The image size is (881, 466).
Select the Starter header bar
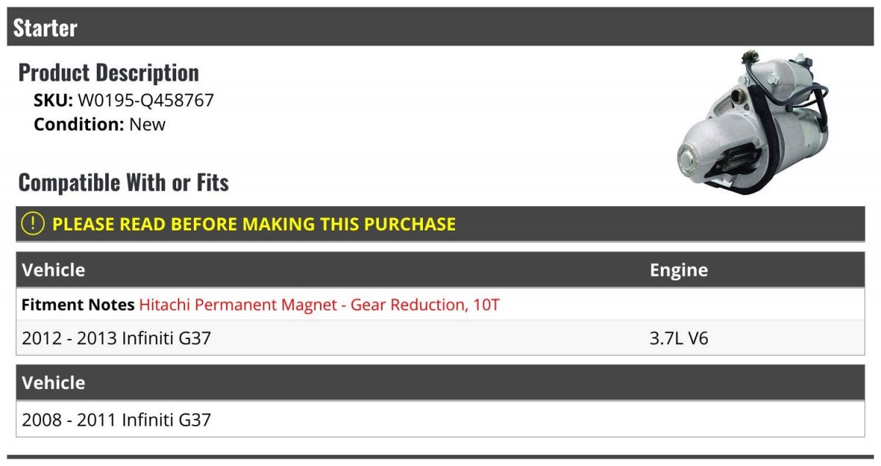pos(440,27)
